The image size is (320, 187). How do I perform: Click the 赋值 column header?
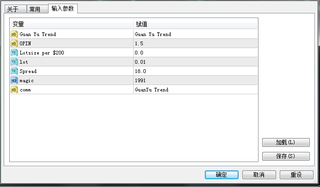pyautogui.click(x=195, y=24)
